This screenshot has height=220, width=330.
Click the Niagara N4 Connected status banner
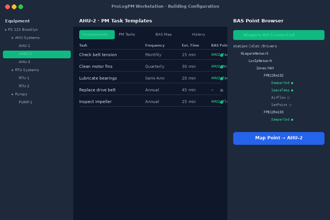279,35
